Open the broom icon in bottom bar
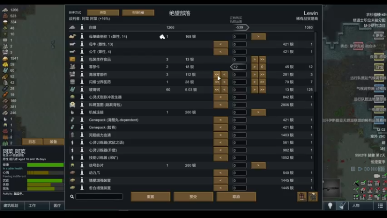387x218 pixels. point(342,205)
